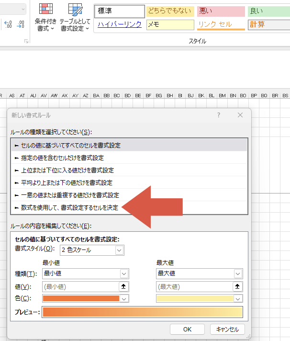Image resolution: width=290 pixels, height=341 pixels.
Task: Expand the 最大値 種類 dropdown
Action: click(200, 273)
